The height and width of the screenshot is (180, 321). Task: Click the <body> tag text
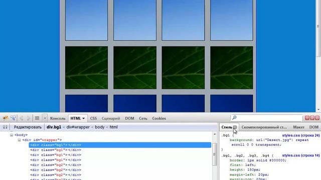tap(21, 135)
